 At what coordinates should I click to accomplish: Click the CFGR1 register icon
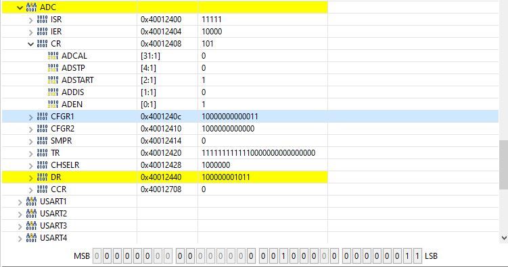pos(42,116)
